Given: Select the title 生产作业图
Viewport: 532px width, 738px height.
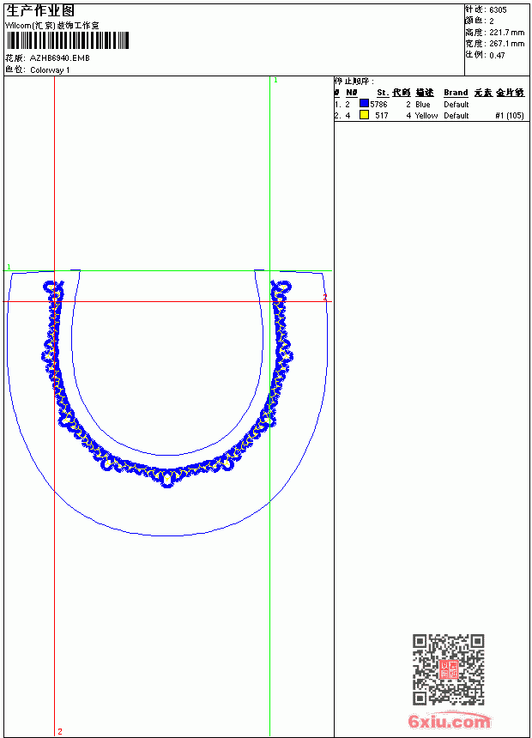Looking at the screenshot, I should click(x=40, y=10).
